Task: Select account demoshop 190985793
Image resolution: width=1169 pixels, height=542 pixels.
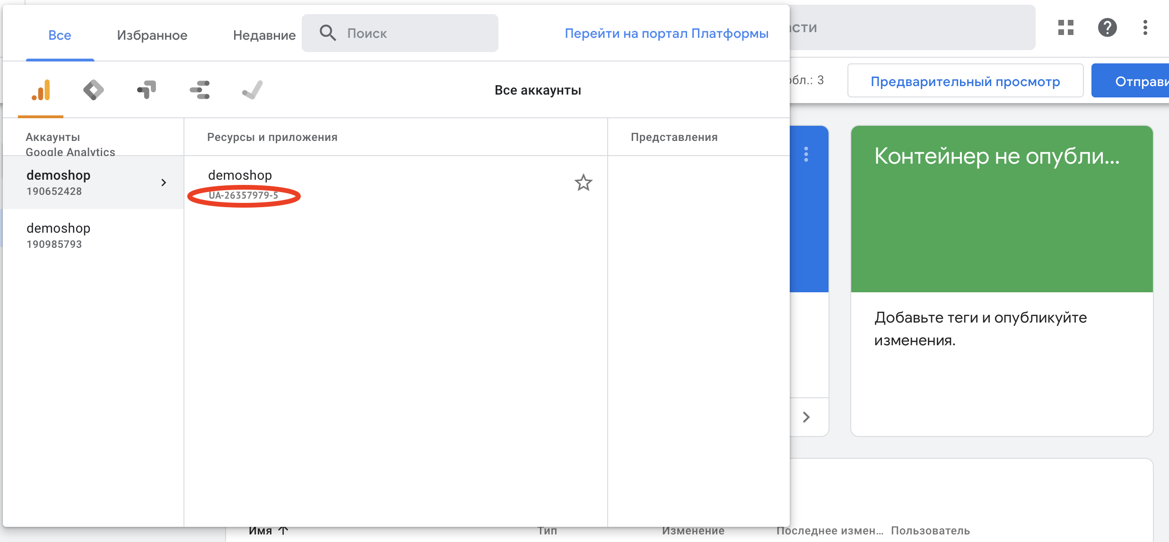Action: point(93,236)
